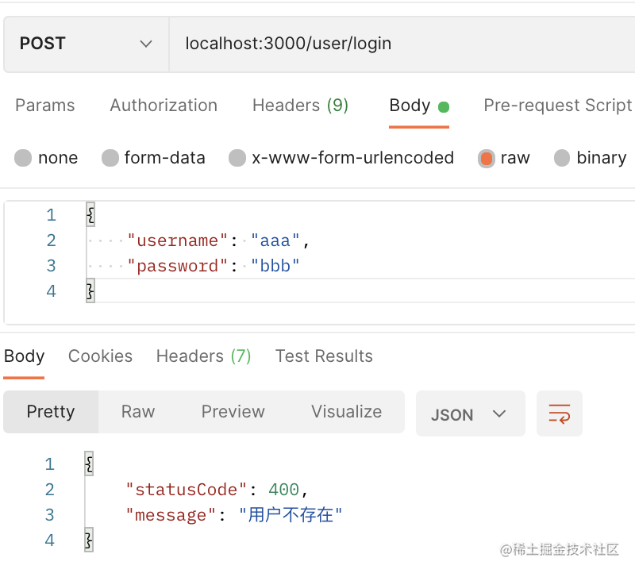Switch response view to Preview

coord(233,412)
